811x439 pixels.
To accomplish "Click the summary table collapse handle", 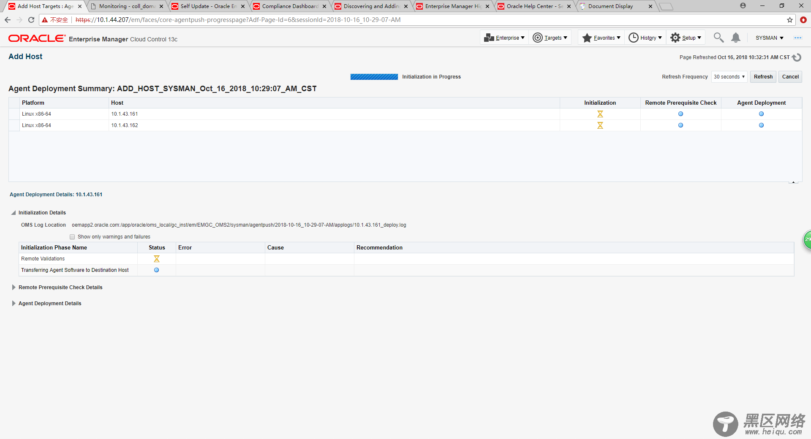I will (x=793, y=182).
